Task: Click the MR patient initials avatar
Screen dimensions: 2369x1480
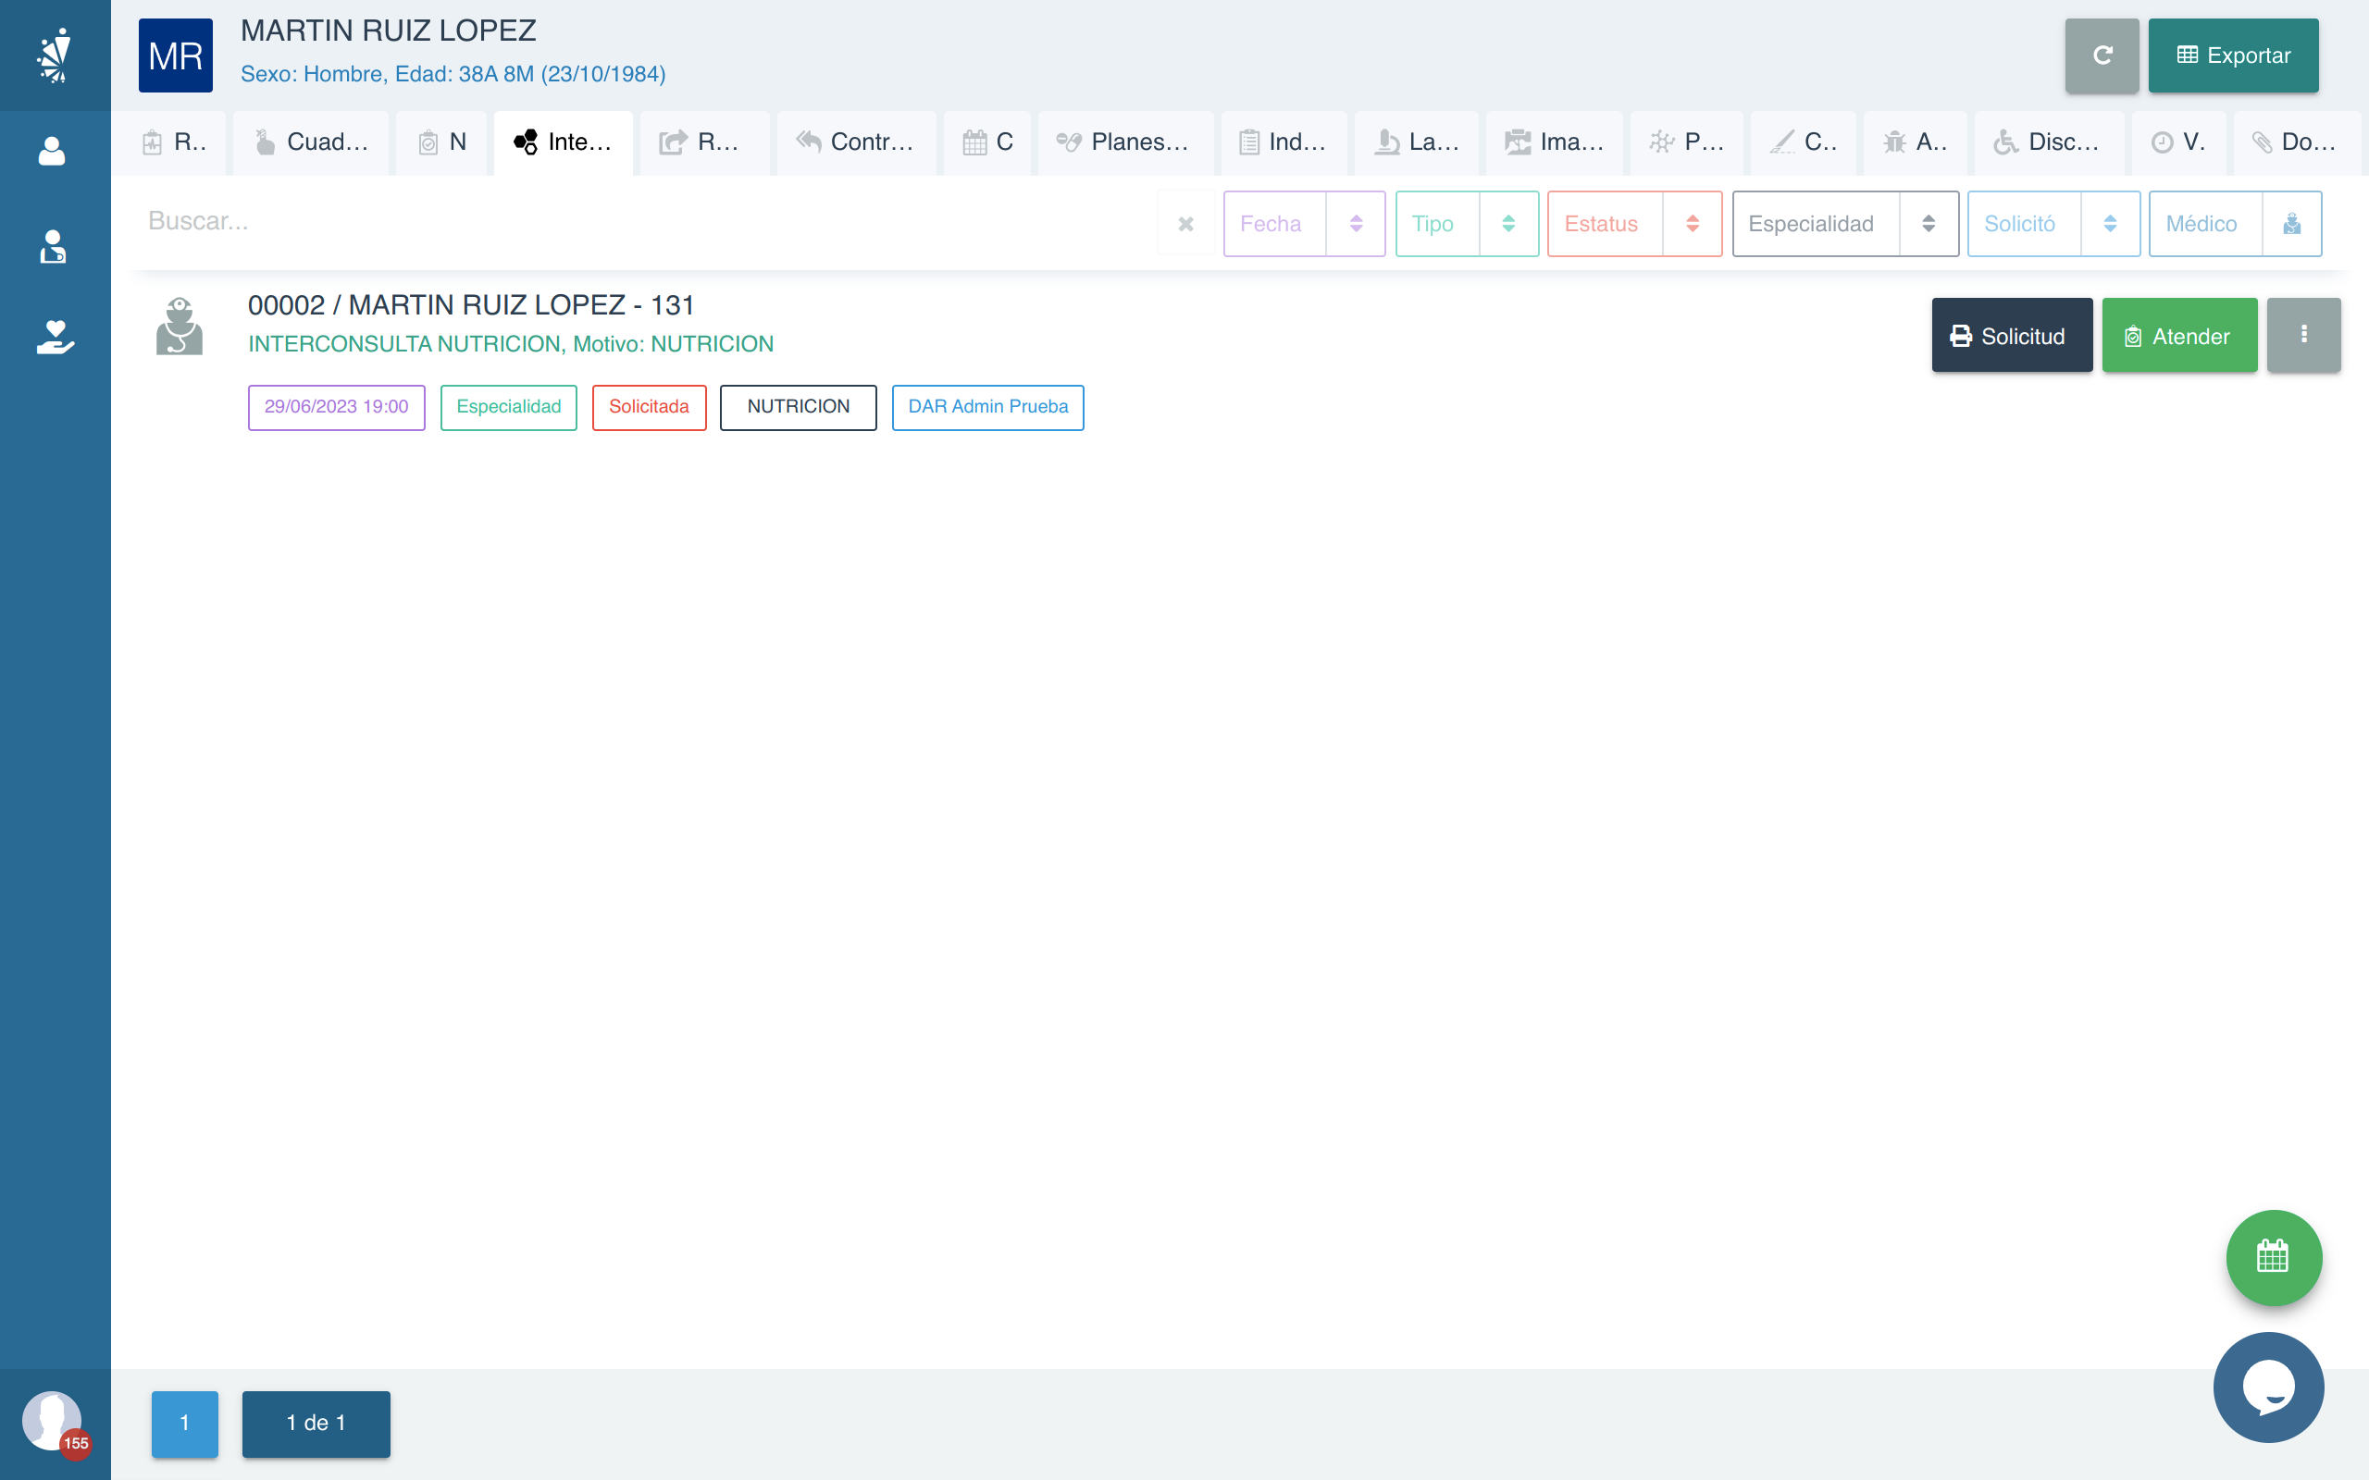Action: click(175, 55)
